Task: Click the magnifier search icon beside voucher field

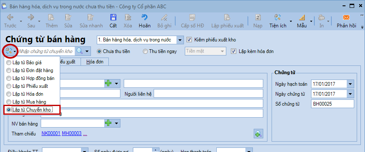Action: 80,51
